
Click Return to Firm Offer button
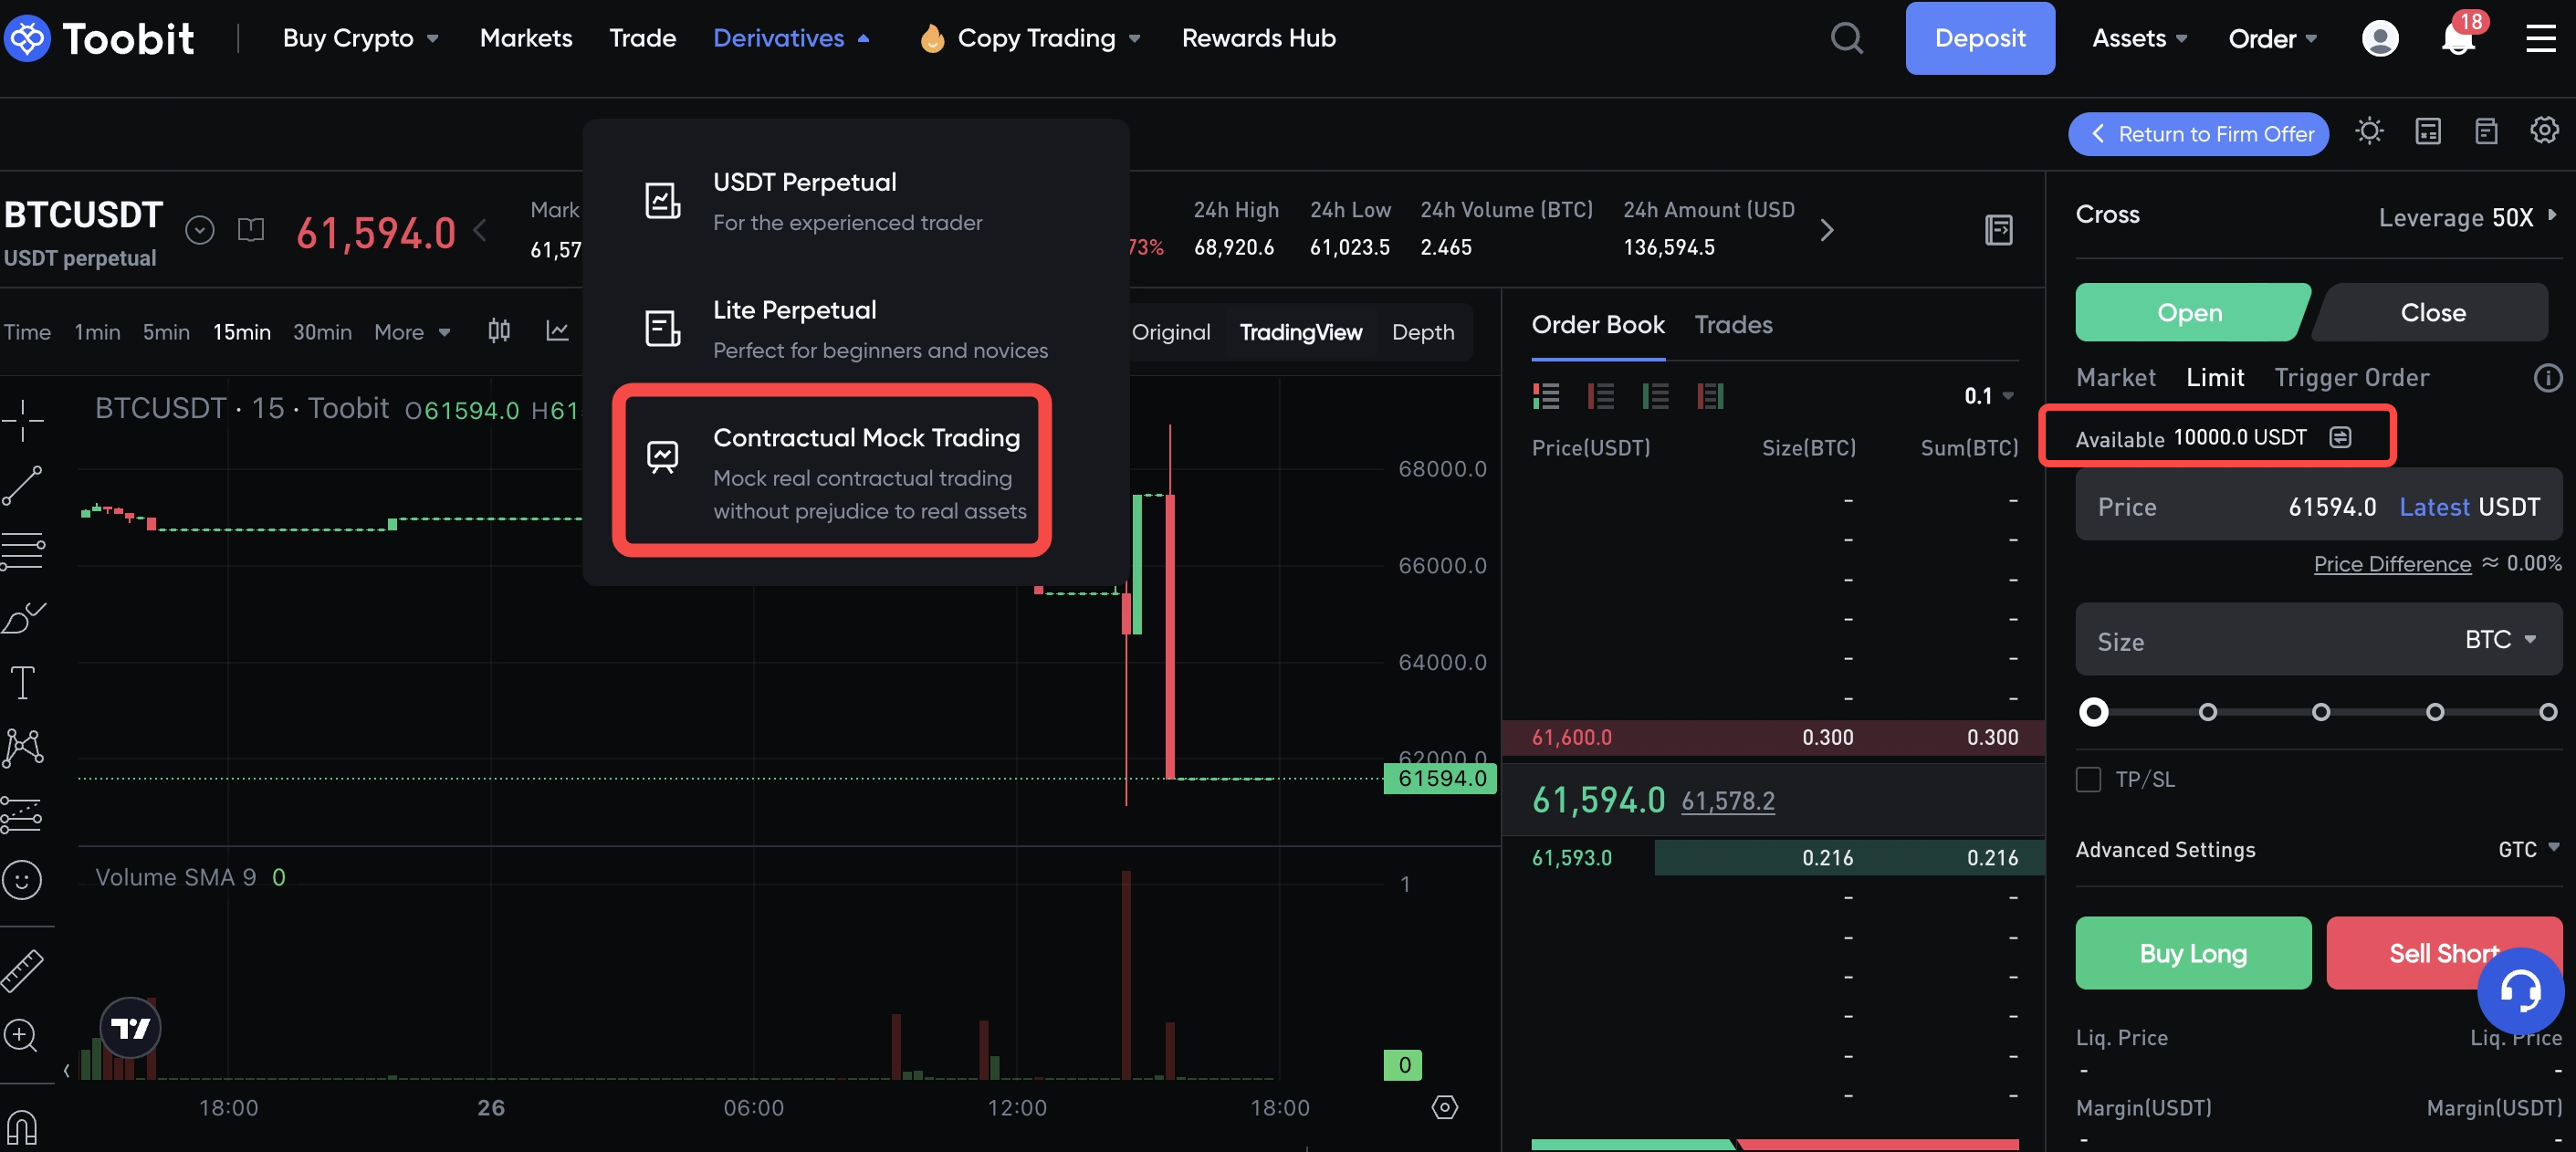[2197, 134]
